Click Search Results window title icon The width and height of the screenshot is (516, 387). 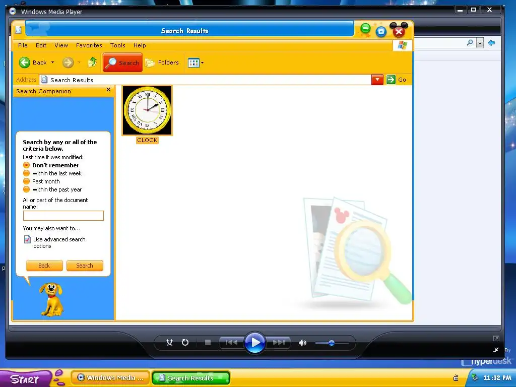point(18,30)
